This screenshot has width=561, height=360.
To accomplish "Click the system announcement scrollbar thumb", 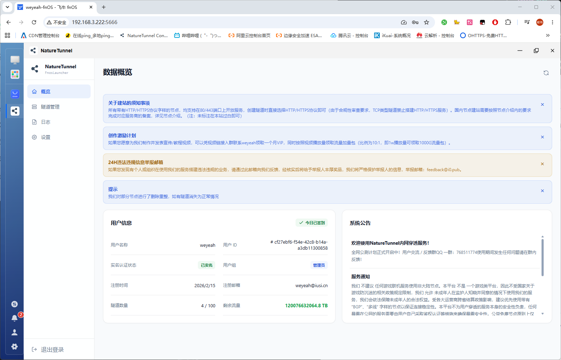I will pos(542,257).
